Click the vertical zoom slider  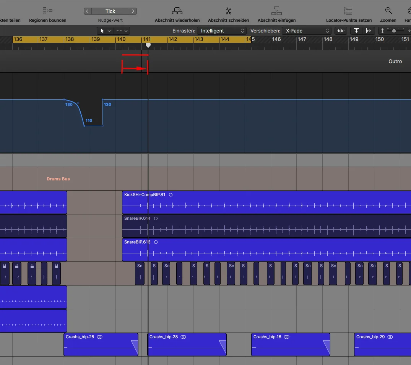(x=394, y=31)
